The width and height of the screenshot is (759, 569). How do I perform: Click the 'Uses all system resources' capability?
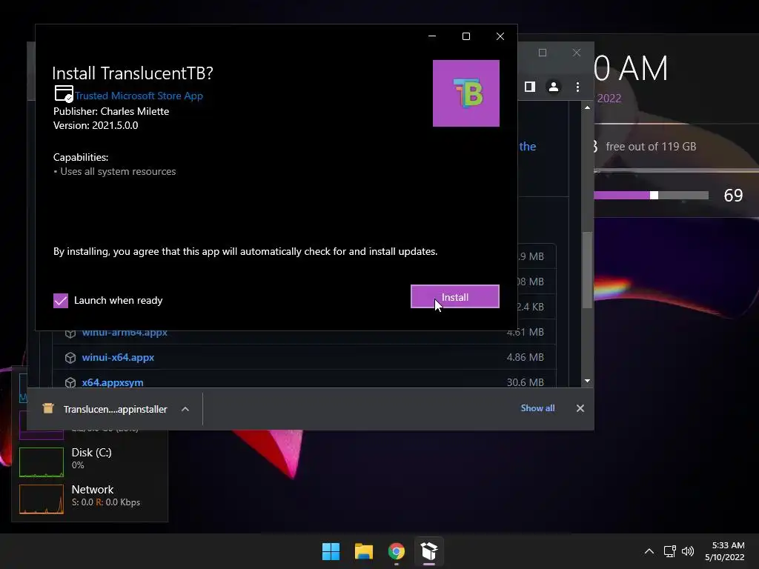[118, 171]
